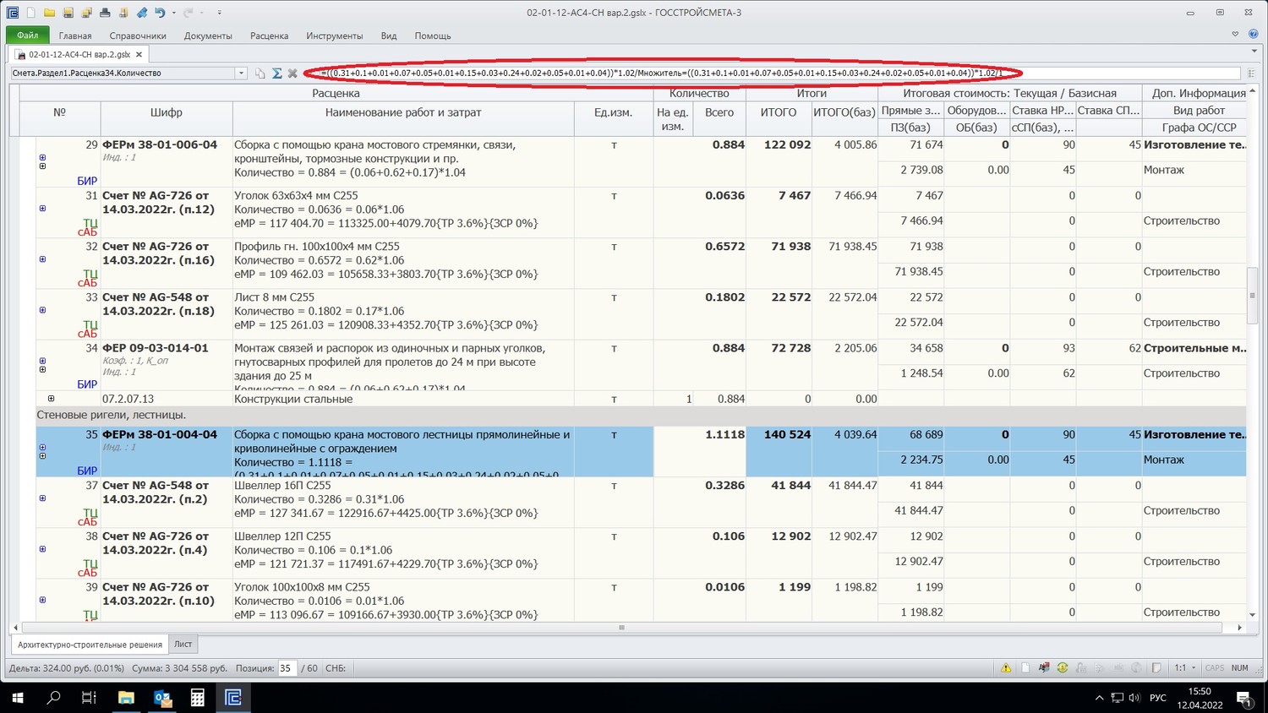
Task: Close the 02-01-12-АС4-СН вар.2.gsfx document tab
Action: tap(139, 54)
